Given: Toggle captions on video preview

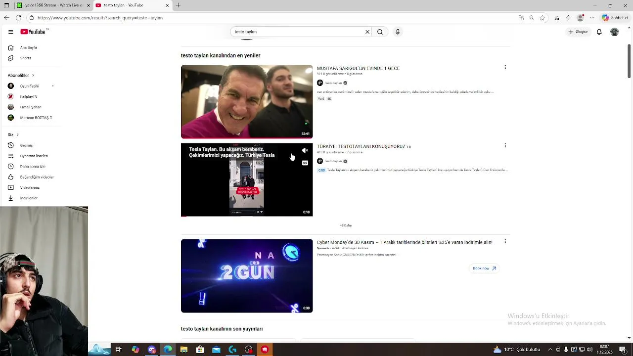Looking at the screenshot, I should [x=305, y=163].
